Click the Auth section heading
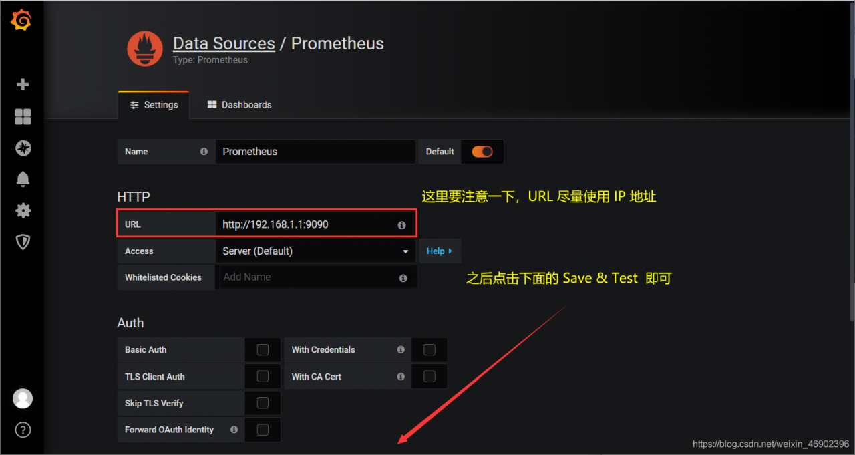855x455 pixels. [130, 323]
